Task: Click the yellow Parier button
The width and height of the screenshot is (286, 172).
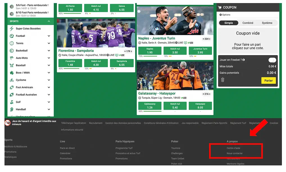Action: tap(268, 80)
